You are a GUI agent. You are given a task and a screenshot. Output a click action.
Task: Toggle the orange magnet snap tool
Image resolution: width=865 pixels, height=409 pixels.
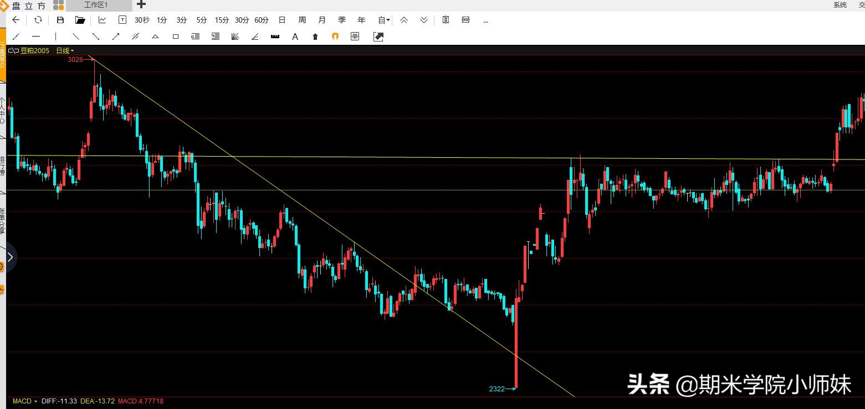[335, 37]
